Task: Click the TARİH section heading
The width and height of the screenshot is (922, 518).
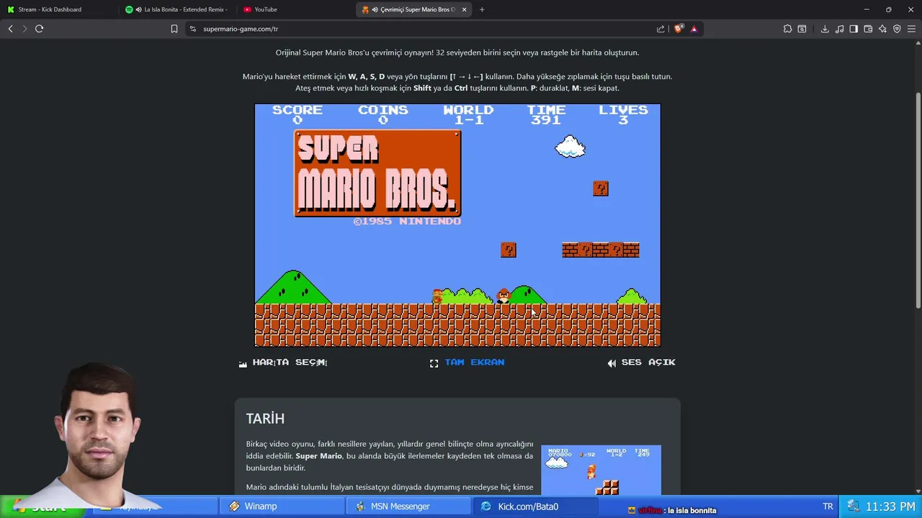Action: point(265,419)
